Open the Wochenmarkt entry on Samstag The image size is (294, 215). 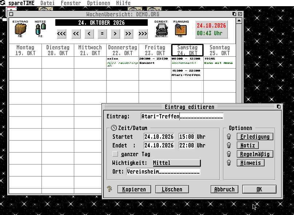187,62
